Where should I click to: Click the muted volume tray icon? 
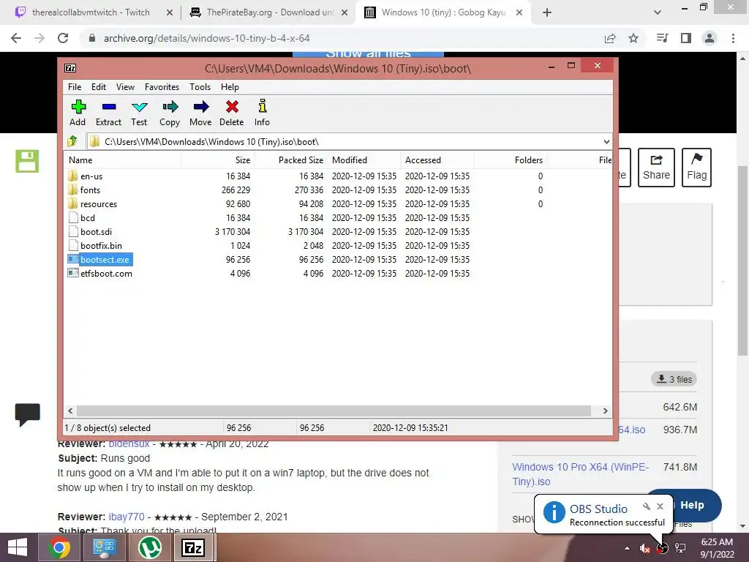(644, 548)
